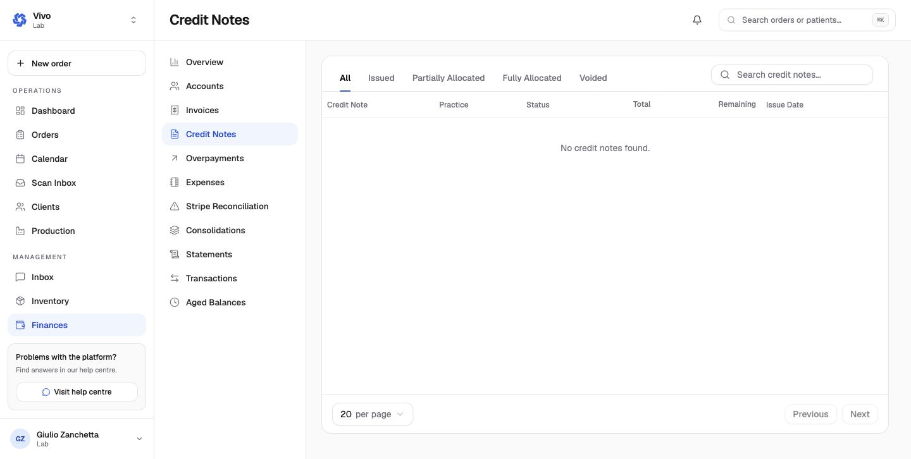911x459 pixels.
Task: Select the Partially Allocated tab
Action: [x=449, y=78]
